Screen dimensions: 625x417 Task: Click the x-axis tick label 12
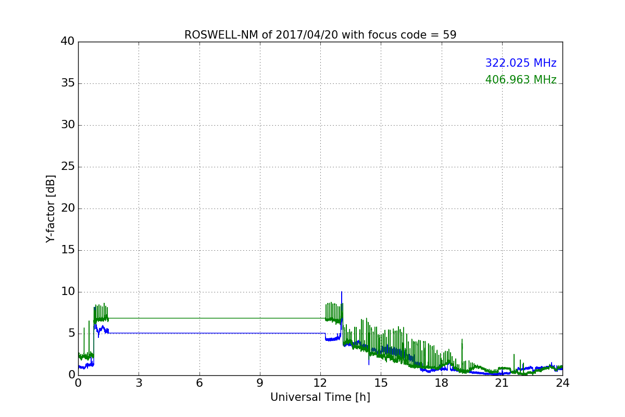pos(320,383)
